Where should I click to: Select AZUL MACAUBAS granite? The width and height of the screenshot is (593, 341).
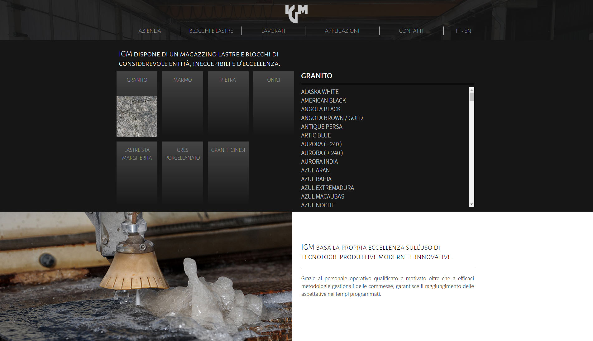tap(323, 196)
